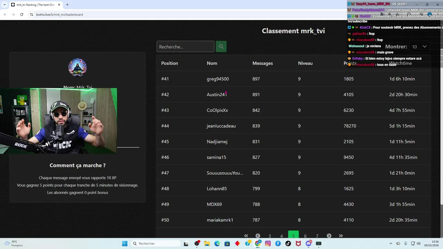Image resolution: width=443 pixels, height=249 pixels.
Task: Click the Niveau column header
Action: point(305,63)
